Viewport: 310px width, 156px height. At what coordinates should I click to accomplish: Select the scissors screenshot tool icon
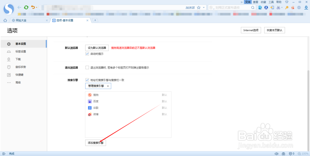pyautogui.click(x=278, y=8)
